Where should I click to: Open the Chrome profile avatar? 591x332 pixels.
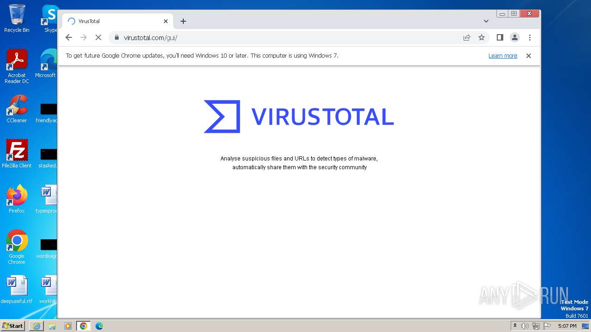pyautogui.click(x=515, y=37)
